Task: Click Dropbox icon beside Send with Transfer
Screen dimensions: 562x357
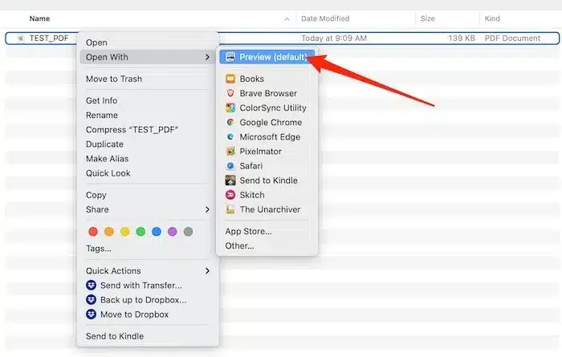Action: coord(91,285)
